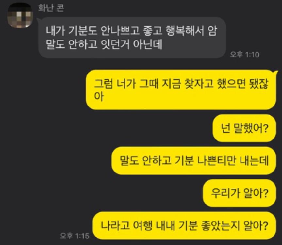Image resolution: width=282 pixels, height=245 pixels.
Task: Select the gray message starting 내가 기분도
Action: (x=132, y=38)
